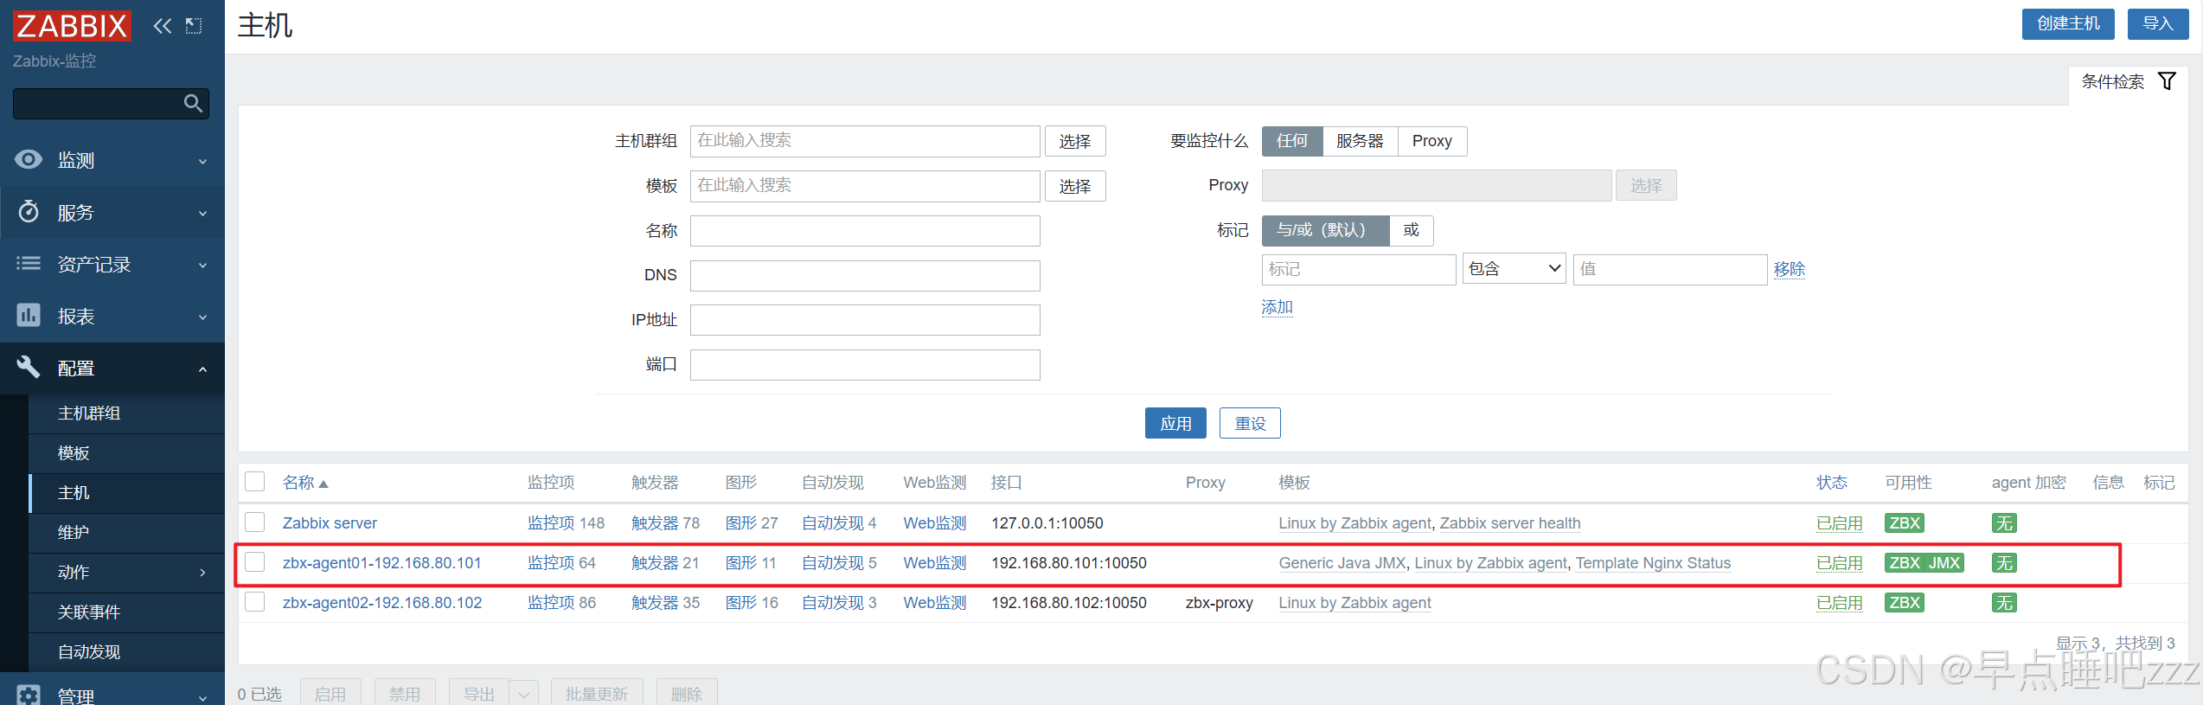This screenshot has width=2203, height=705.
Task: Click the 报表 chart icon
Action: [x=29, y=316]
